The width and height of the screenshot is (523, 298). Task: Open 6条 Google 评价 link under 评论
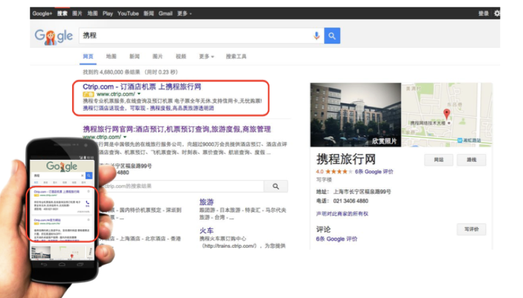(337, 239)
